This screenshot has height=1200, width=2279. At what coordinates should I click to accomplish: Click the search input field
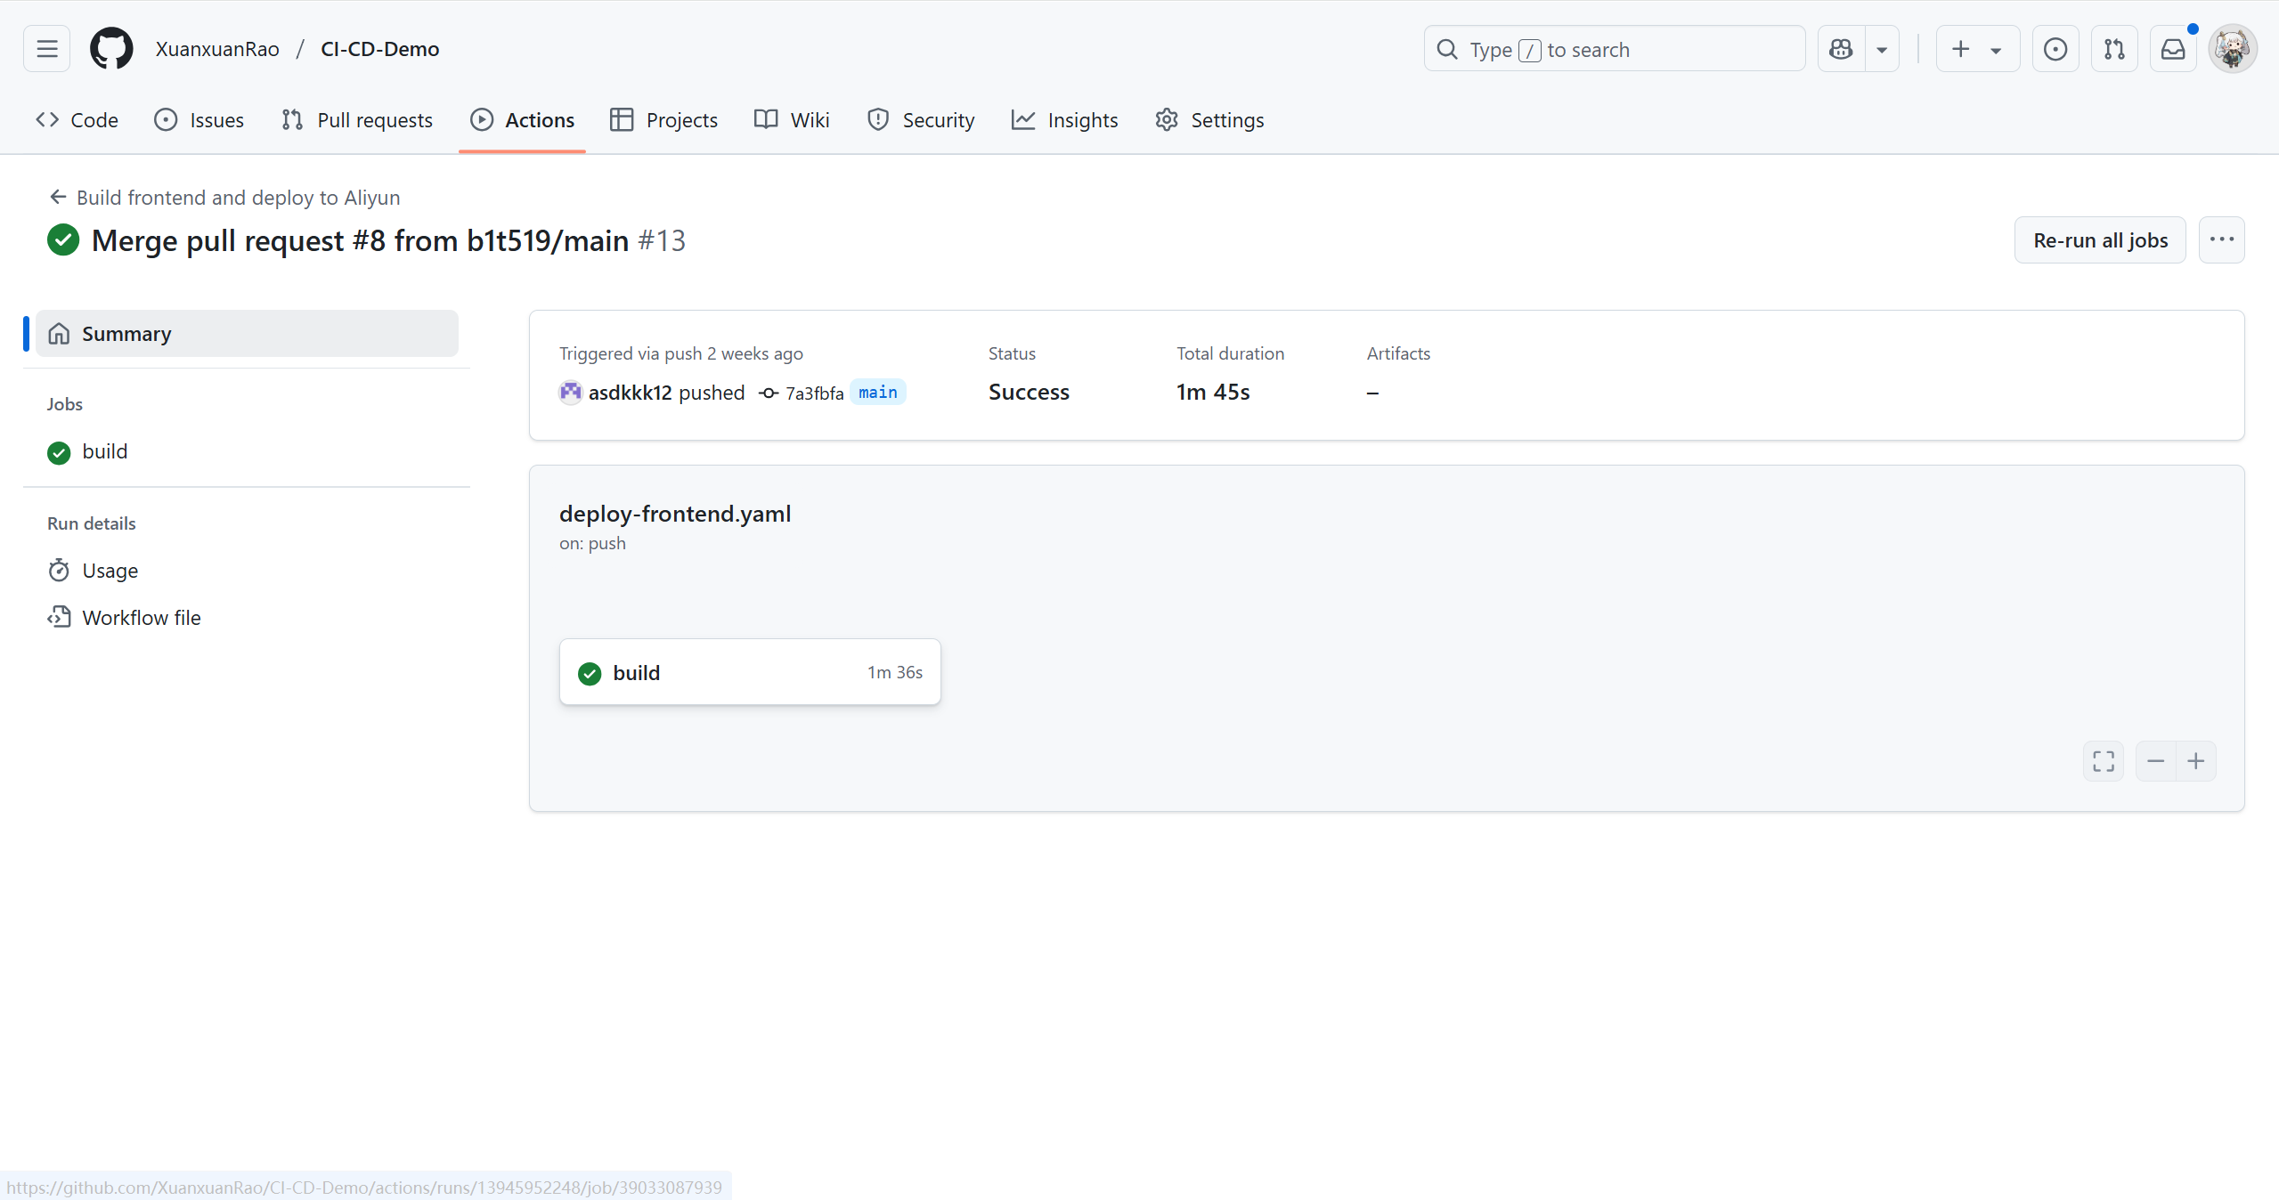click(1614, 49)
